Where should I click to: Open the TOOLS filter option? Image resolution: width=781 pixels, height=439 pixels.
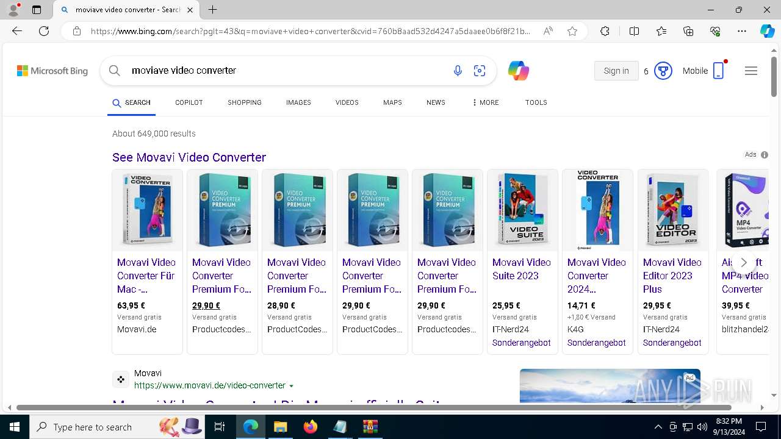click(x=536, y=102)
